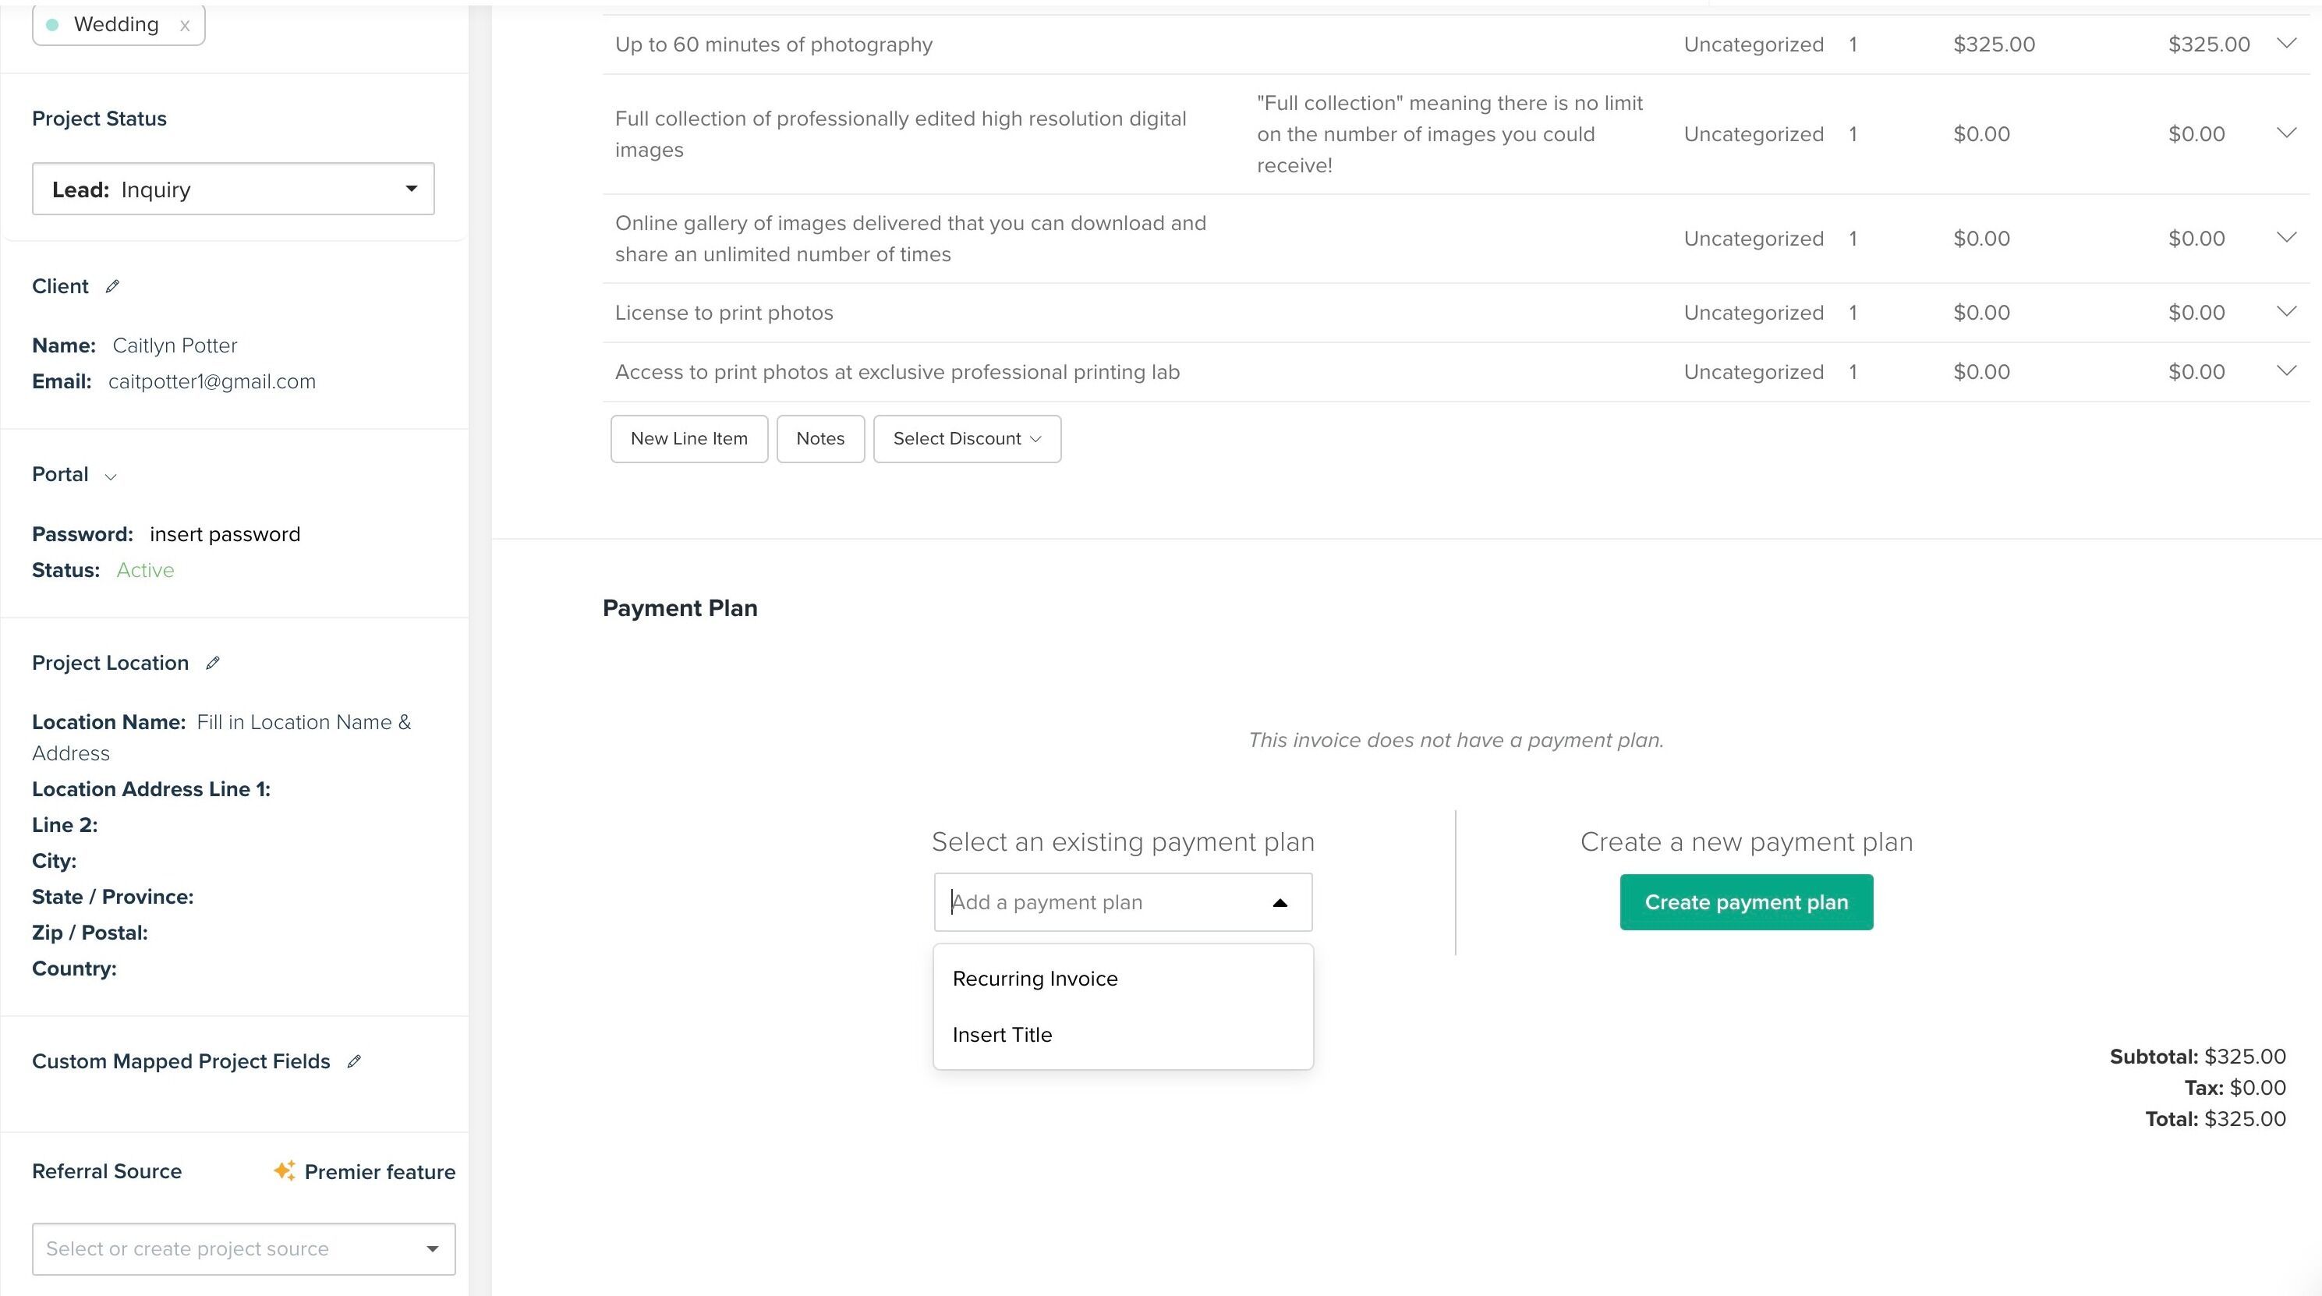Add a New Line Item
Image resolution: width=2322 pixels, height=1296 pixels.
tap(689, 439)
